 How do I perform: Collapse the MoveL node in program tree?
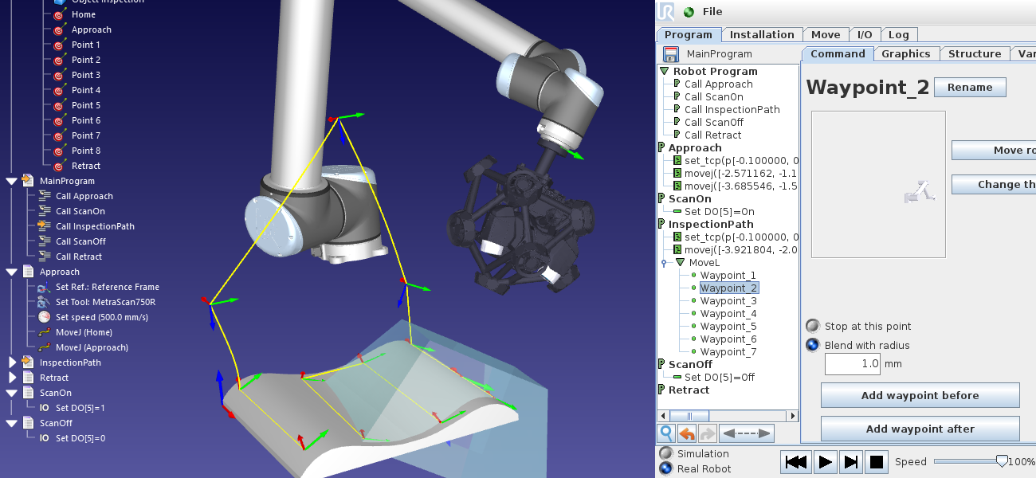point(680,262)
